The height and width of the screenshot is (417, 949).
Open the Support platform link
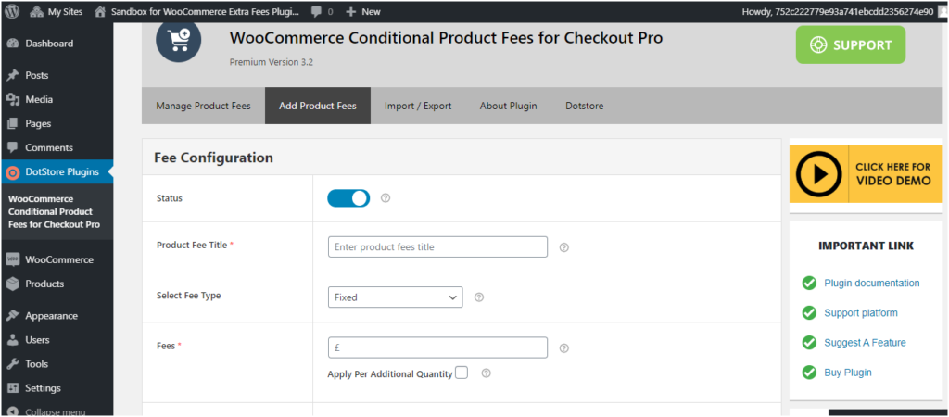[x=861, y=313]
